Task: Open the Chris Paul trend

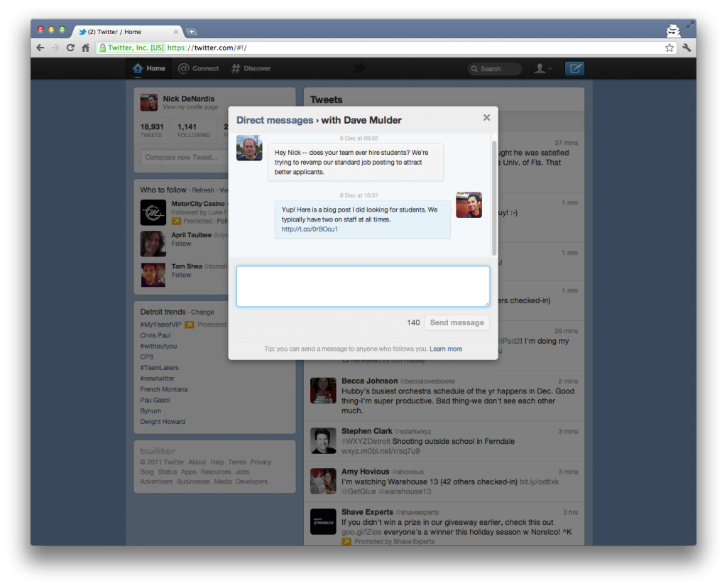Action: [x=155, y=335]
